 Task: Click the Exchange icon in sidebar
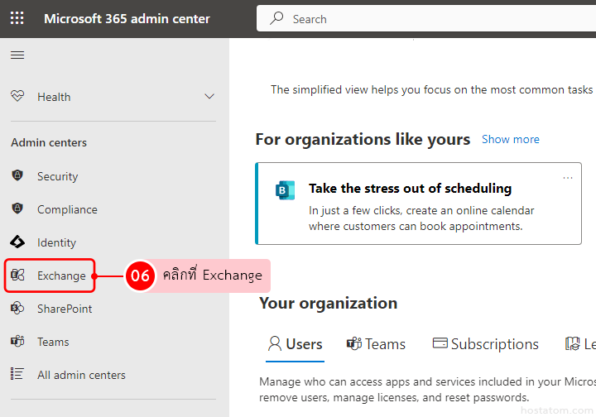coord(17,275)
